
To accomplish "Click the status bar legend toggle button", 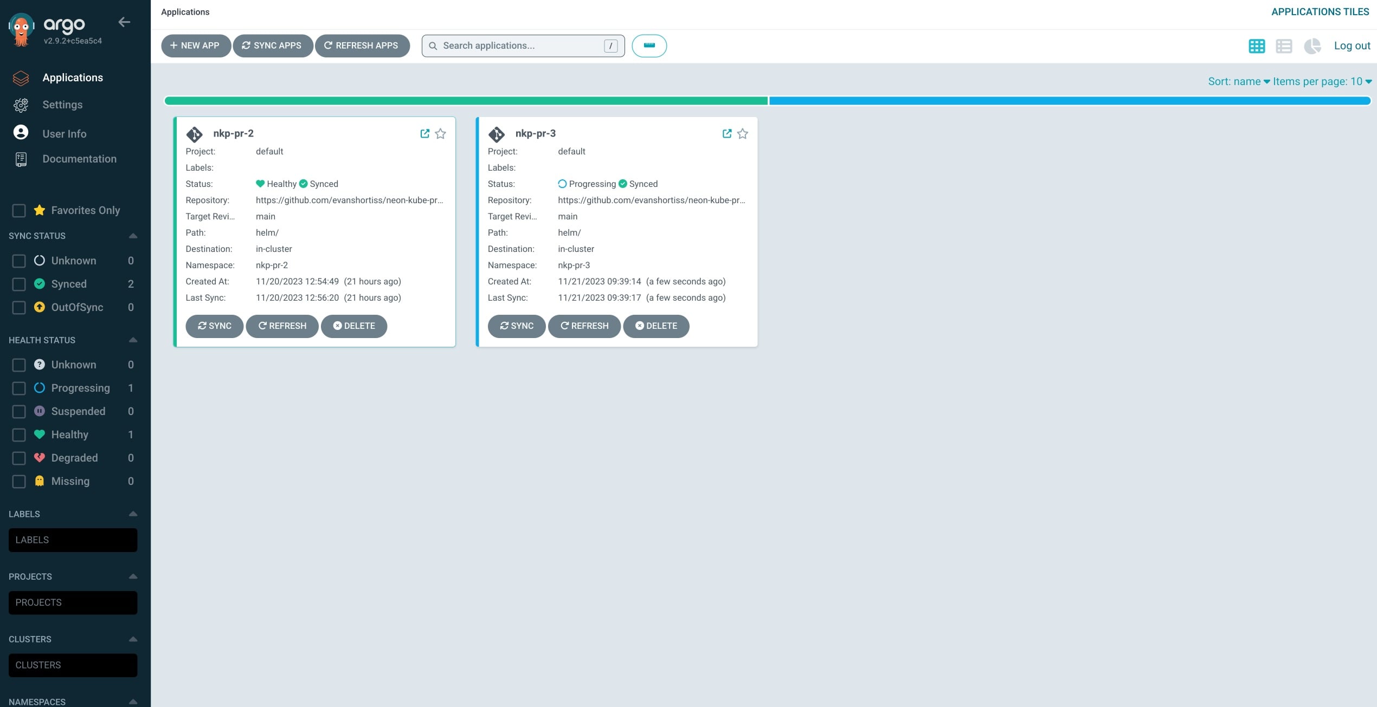I will pyautogui.click(x=649, y=46).
